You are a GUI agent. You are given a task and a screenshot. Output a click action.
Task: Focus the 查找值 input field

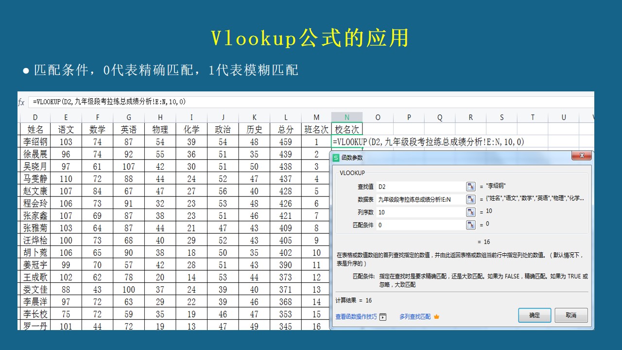click(421, 186)
